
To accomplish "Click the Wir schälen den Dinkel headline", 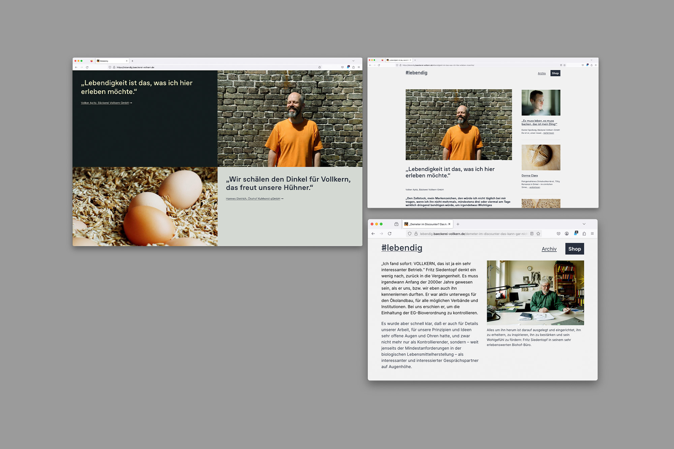I will 288,183.
